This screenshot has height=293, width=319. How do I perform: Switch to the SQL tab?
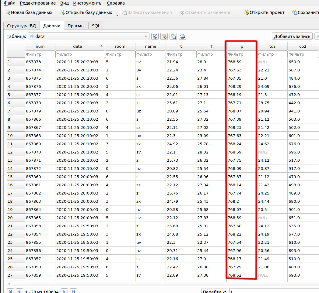tap(96, 26)
